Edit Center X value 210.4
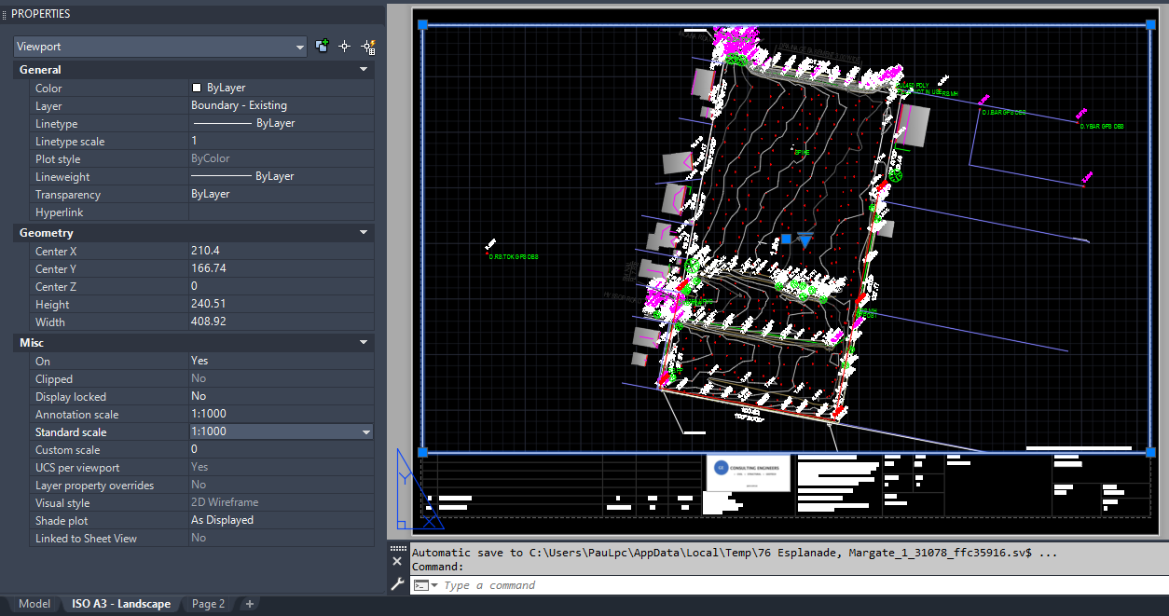This screenshot has width=1169, height=616. (x=282, y=251)
